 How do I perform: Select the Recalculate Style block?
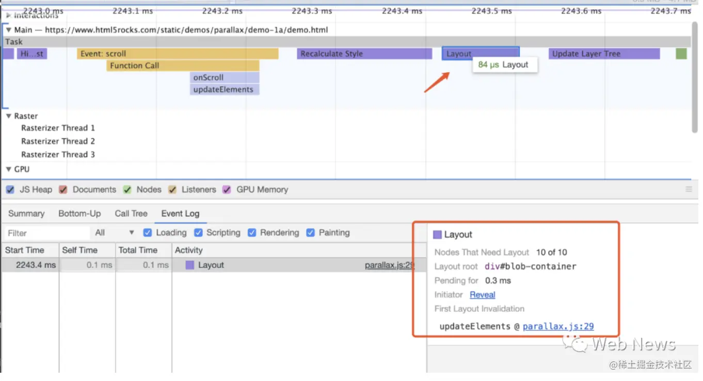364,54
